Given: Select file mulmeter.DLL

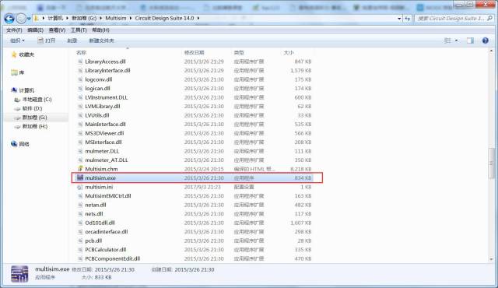Looking at the screenshot, I should coord(102,151).
